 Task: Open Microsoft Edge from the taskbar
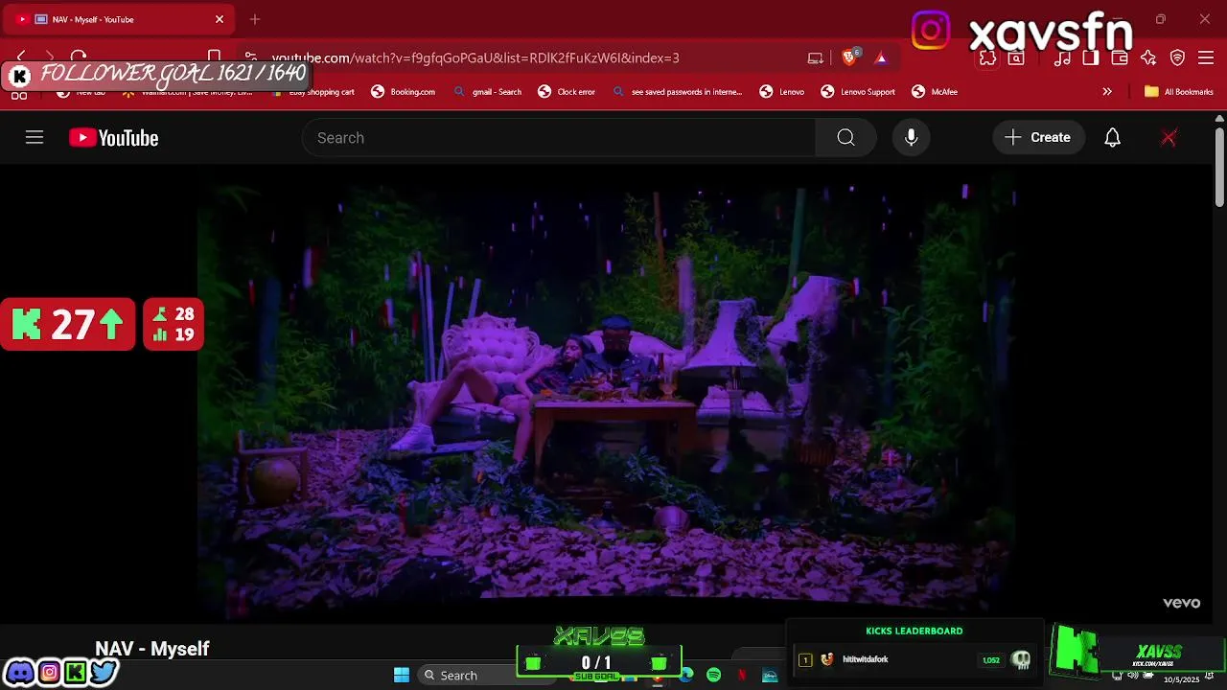(x=686, y=676)
